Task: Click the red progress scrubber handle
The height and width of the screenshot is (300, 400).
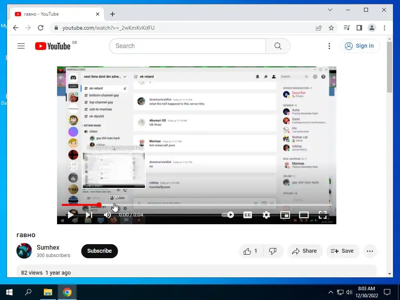Action: (99, 205)
